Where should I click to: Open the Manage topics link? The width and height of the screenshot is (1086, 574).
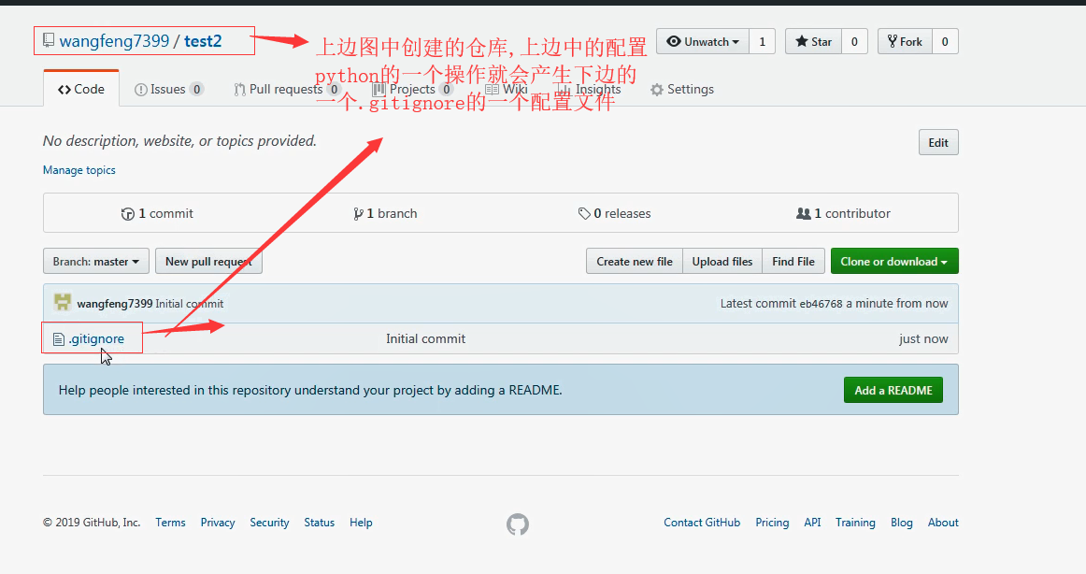coord(79,169)
